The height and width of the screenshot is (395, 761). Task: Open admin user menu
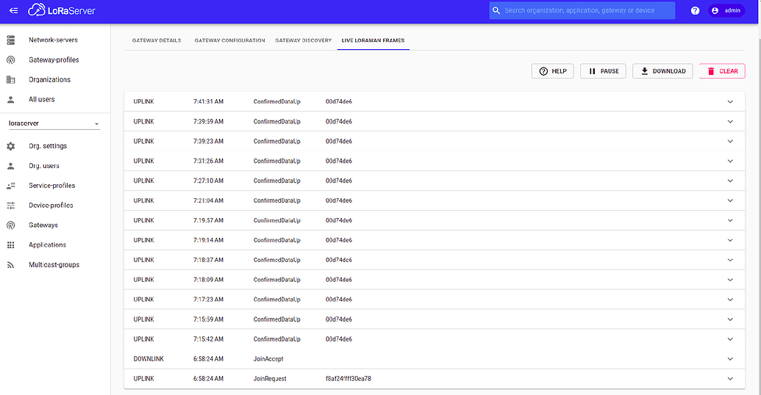pyautogui.click(x=726, y=10)
